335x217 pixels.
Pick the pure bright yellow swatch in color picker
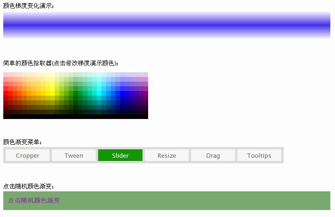point(52,93)
